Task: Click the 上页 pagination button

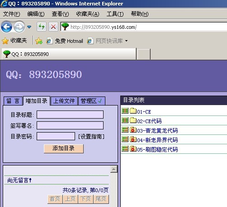Action: (x=71, y=199)
